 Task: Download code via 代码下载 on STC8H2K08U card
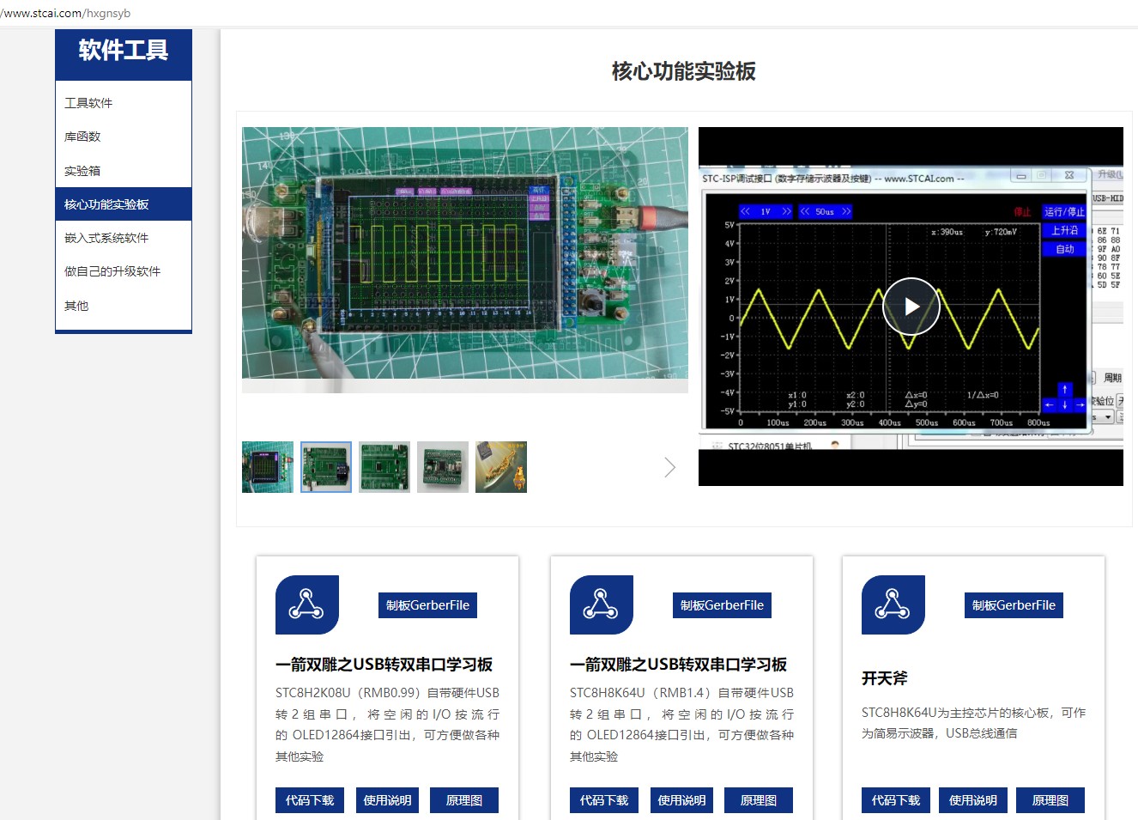click(x=310, y=800)
